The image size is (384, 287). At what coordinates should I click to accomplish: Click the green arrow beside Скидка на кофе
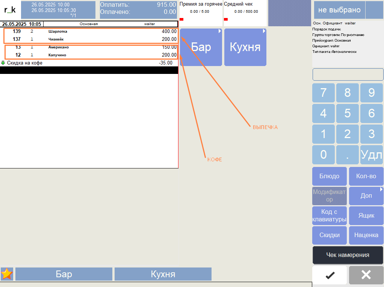click(x=3, y=63)
